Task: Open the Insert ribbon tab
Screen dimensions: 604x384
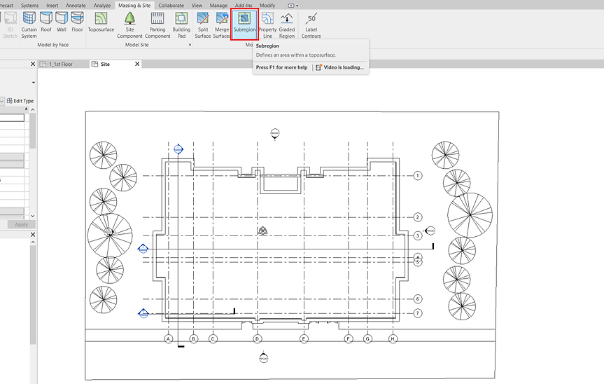Action: click(x=52, y=6)
